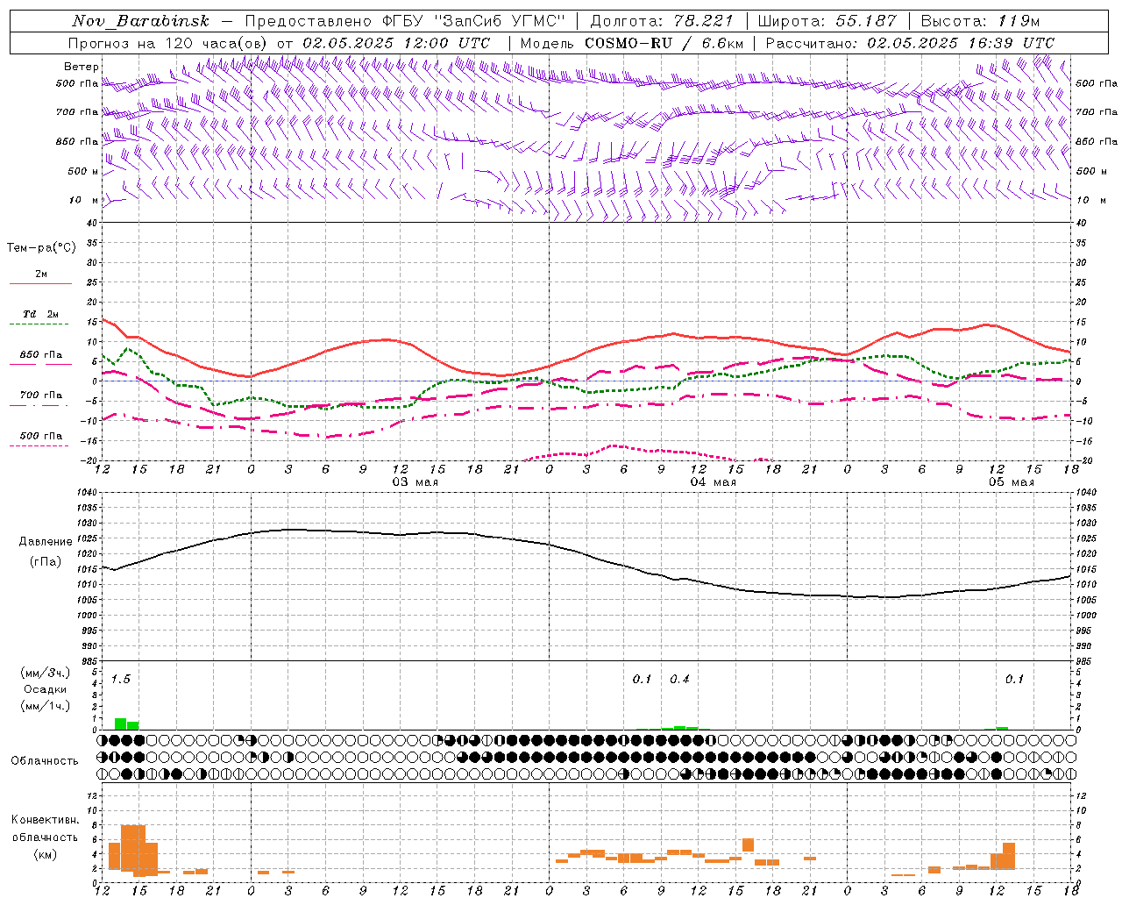This screenshot has height=898, width=1122.
Task: Select the 'Тем-ра(°C)' temperature panel label
Action: pos(41,248)
